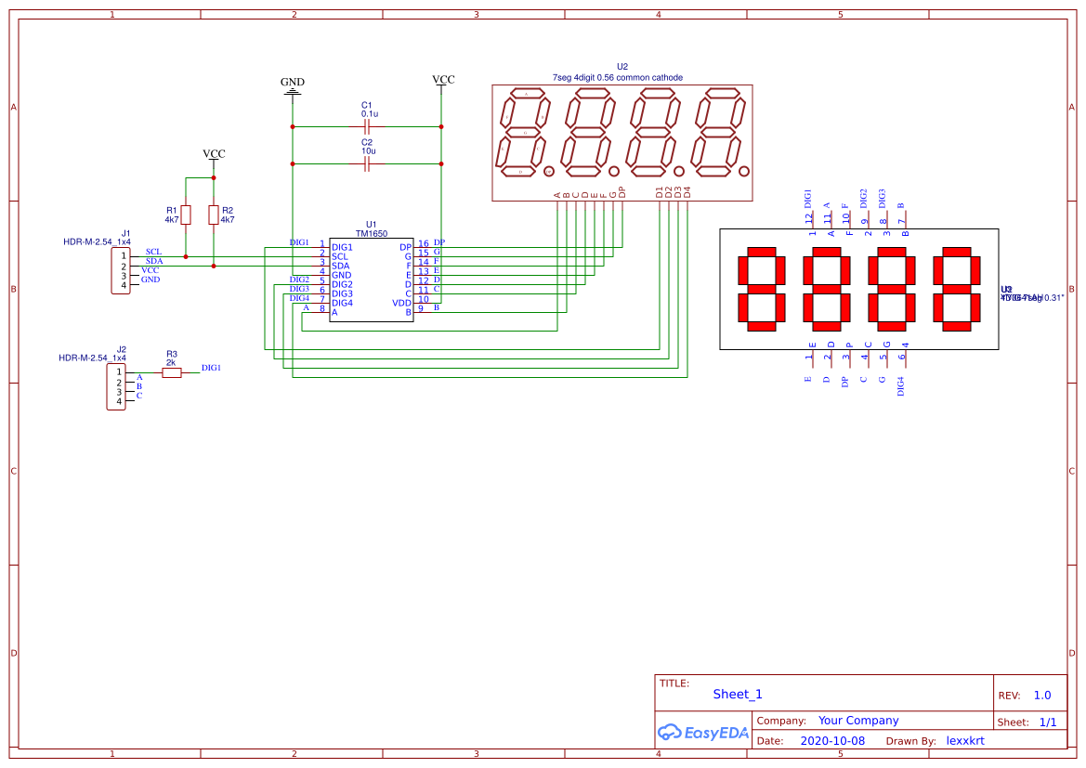Click the EasyEDA logo in title block
The height and width of the screenshot is (768, 1086).
(701, 733)
